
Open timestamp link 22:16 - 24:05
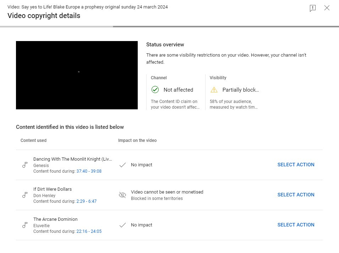point(89,231)
